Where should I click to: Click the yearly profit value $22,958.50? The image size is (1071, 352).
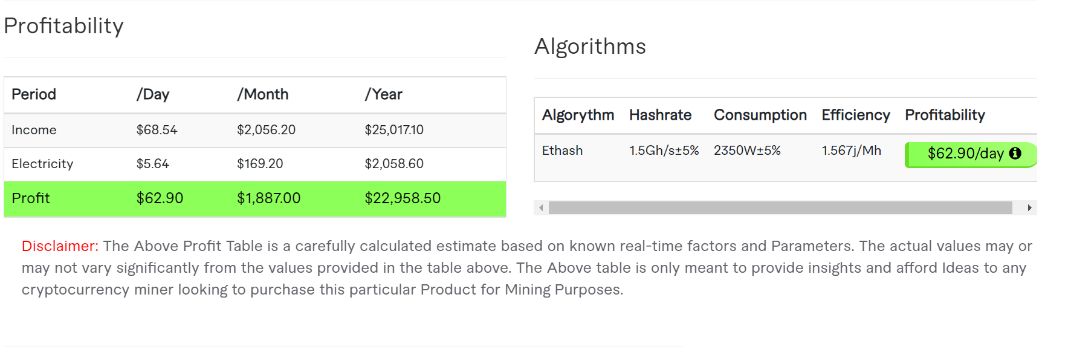tap(403, 198)
